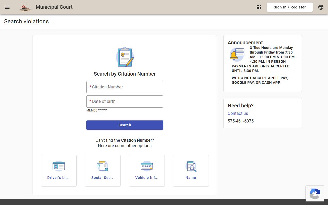Click the WE DO NOT ACCEPT APPLE PAY notice

point(260,80)
